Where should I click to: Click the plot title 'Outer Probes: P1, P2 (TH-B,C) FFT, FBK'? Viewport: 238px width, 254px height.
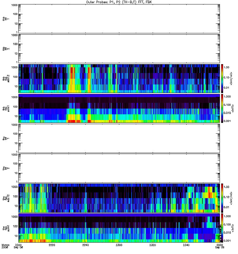(119, 2)
